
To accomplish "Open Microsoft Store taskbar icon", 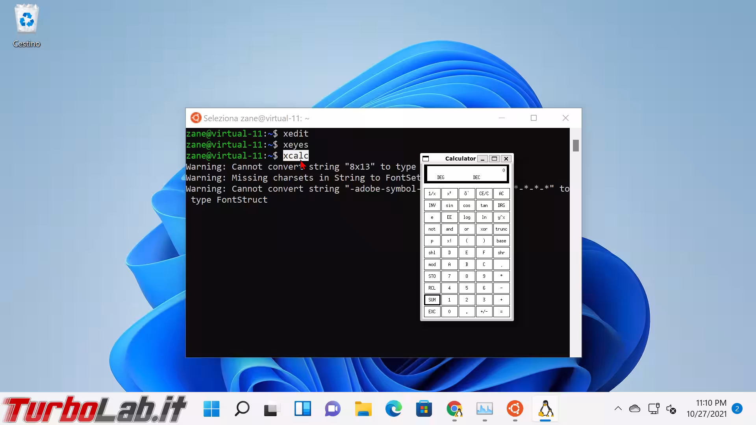I will 424,409.
